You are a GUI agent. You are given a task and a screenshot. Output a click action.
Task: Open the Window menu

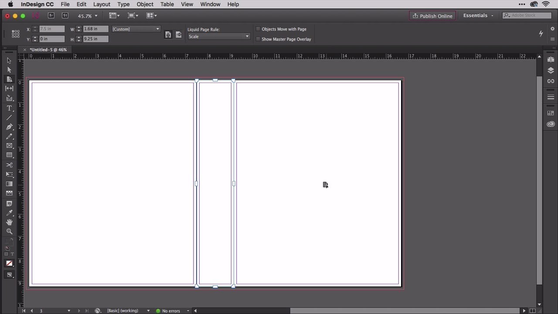210,4
